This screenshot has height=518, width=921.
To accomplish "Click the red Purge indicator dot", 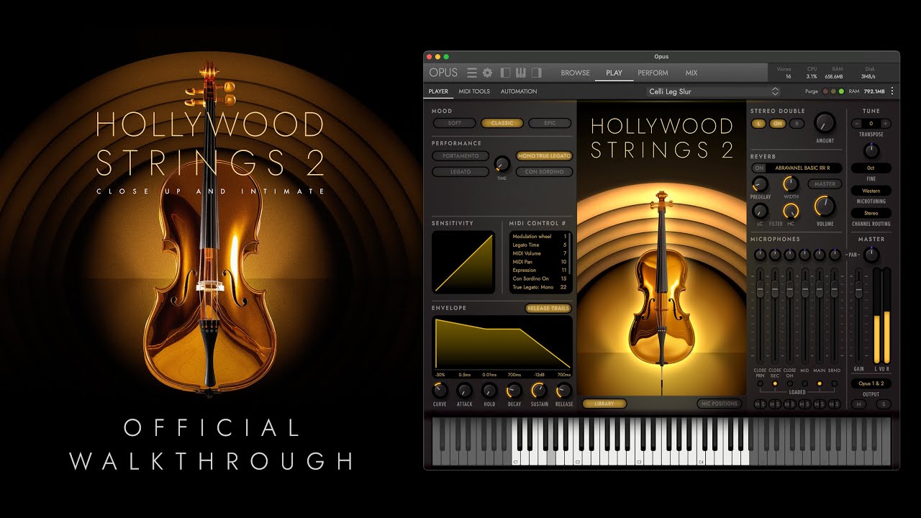I will click(x=825, y=91).
